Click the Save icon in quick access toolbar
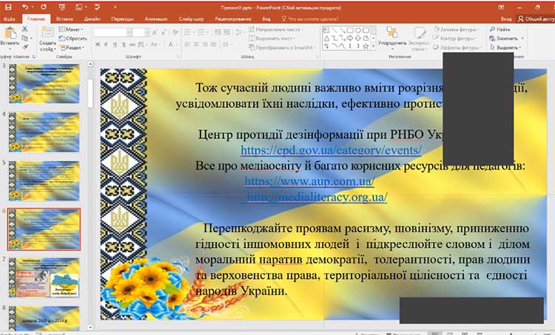The image size is (555, 335). (7, 6)
